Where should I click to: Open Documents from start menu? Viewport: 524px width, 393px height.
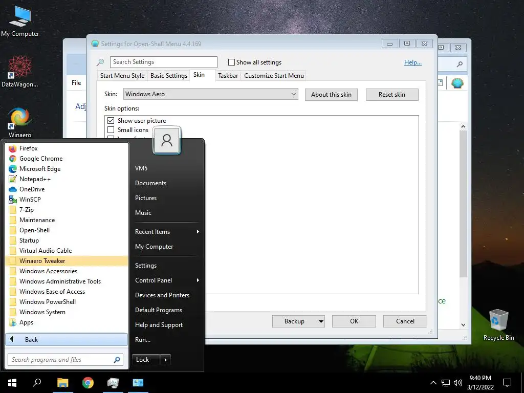pyautogui.click(x=167, y=183)
